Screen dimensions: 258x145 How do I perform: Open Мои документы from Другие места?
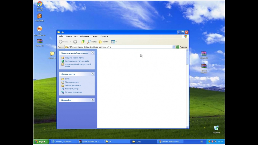(x=72, y=82)
